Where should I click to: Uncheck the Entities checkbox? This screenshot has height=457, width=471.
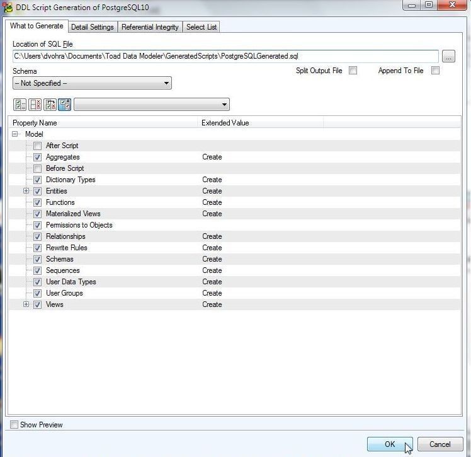(x=37, y=191)
